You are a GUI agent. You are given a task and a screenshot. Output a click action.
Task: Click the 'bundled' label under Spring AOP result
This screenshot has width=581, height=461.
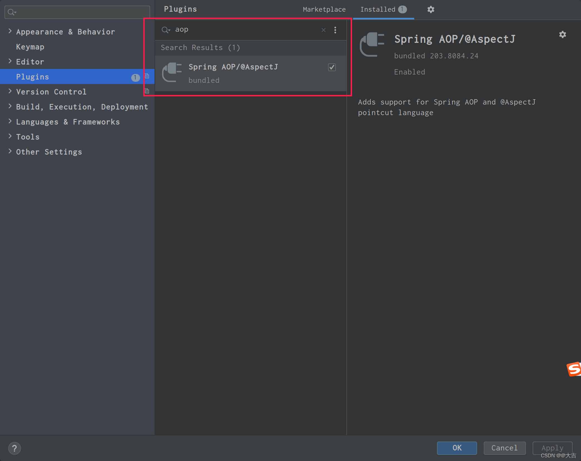pyautogui.click(x=204, y=80)
